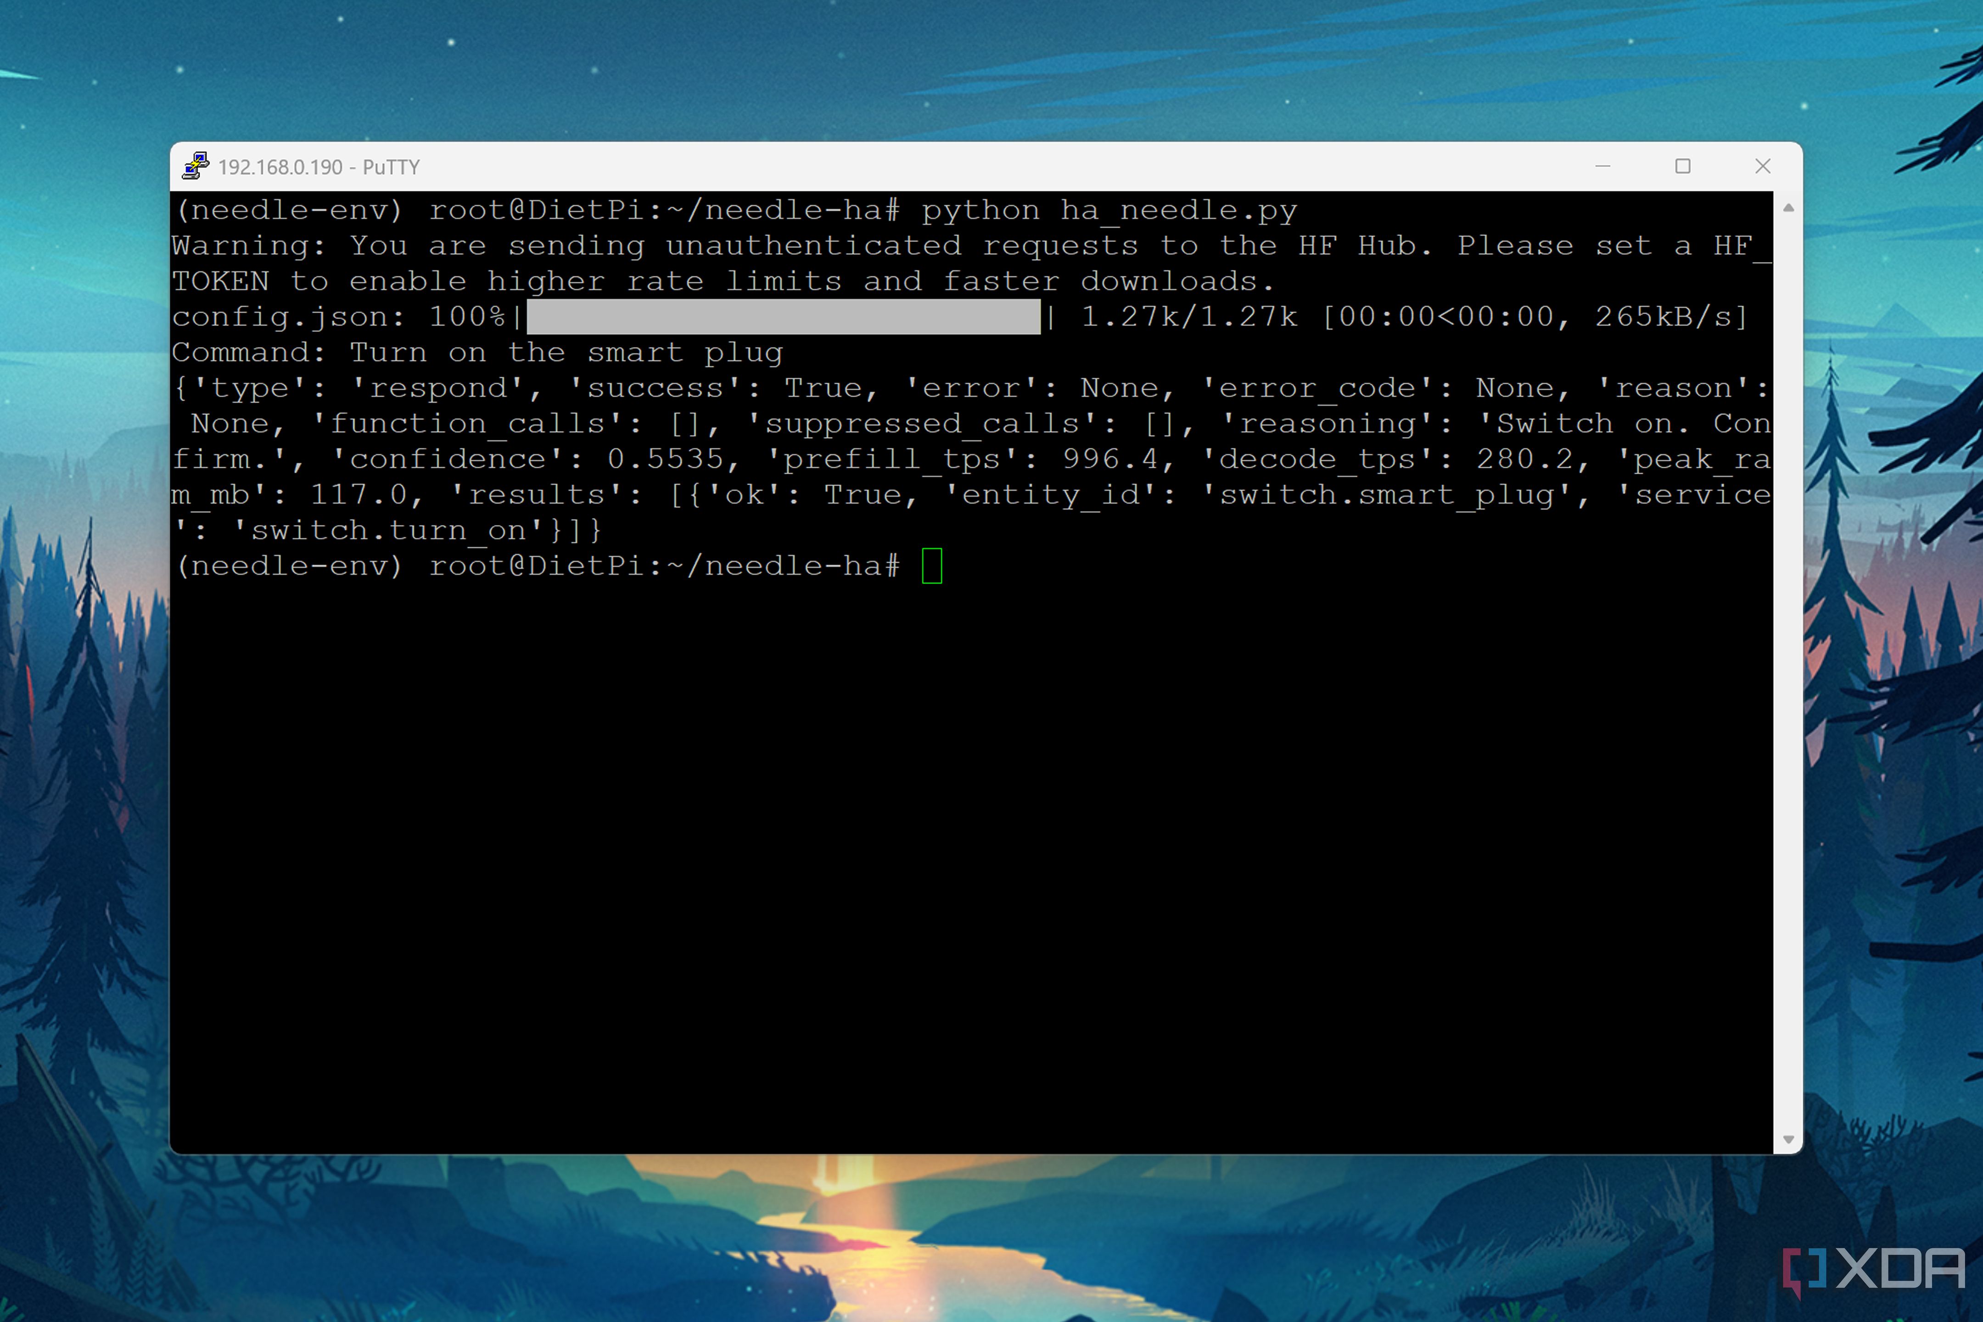Screen dimensions: 1983x1322
Task: Minimize the PuTTY window
Action: (x=1603, y=166)
